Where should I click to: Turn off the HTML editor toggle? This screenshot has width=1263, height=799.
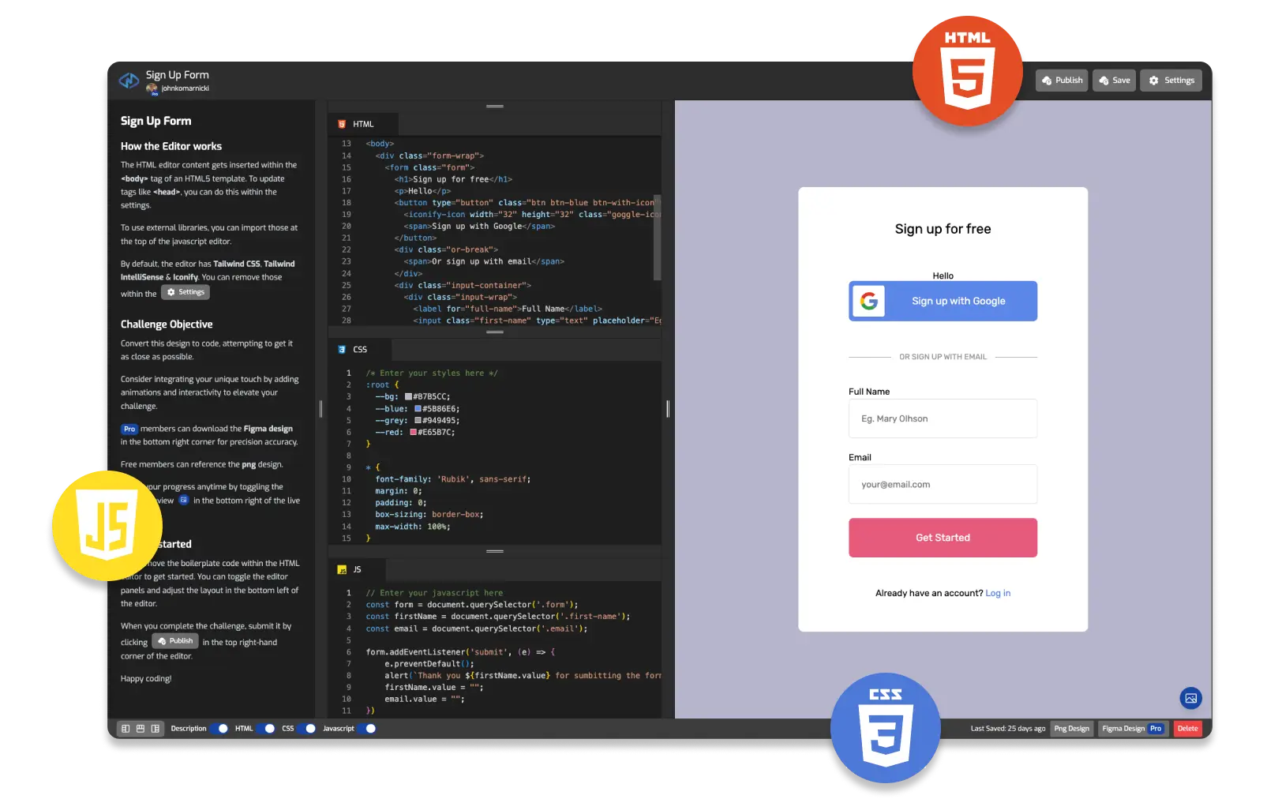(x=268, y=729)
